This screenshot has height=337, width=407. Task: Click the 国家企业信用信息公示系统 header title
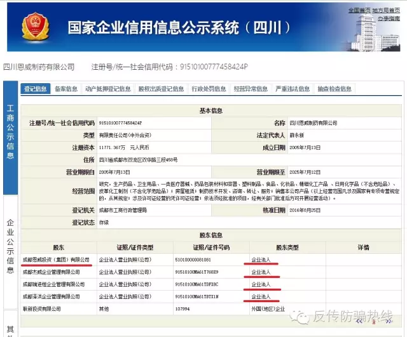[x=179, y=27]
